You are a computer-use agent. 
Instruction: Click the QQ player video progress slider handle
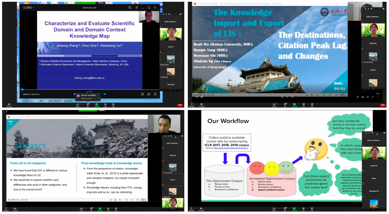point(22,89)
